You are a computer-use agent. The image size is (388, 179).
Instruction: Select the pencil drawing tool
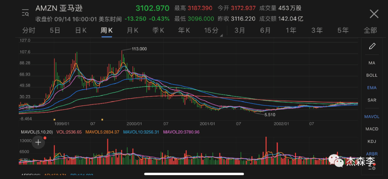point(372,46)
